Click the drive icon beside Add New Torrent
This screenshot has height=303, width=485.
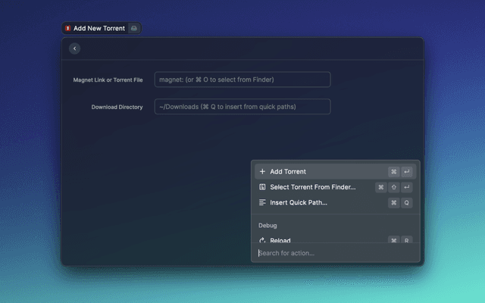pos(134,28)
